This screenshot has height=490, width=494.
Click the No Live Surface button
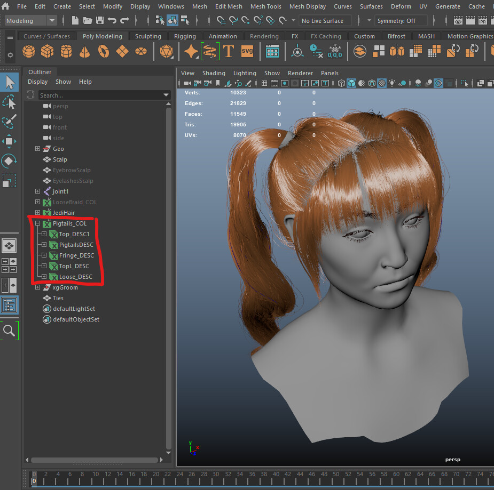[325, 21]
